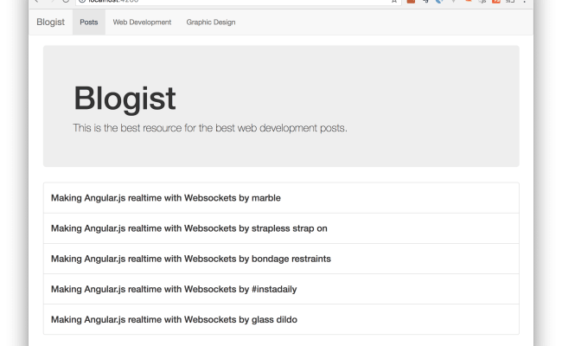Screen dimensions: 562x346
Task: Click the tagline 'This is the best resource...'
Action: [210, 128]
